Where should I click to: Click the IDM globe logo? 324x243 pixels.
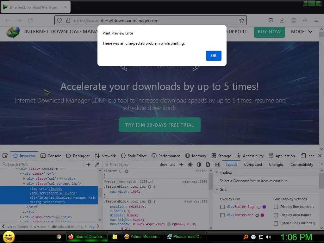(13, 32)
